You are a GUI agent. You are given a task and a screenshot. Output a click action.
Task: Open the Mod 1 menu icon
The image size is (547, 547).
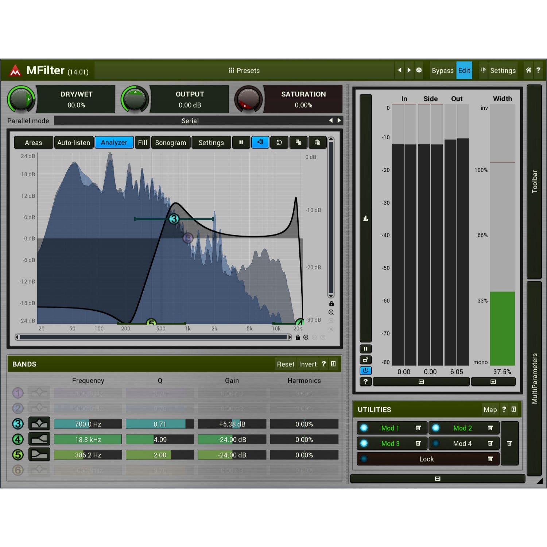click(418, 428)
